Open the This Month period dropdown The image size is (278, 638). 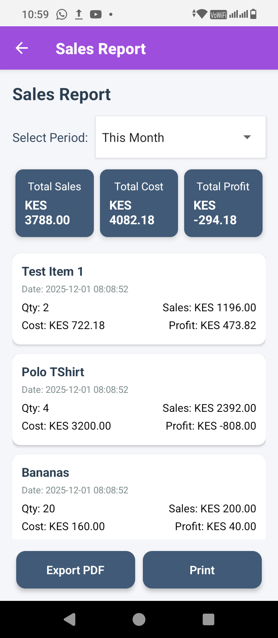(180, 137)
